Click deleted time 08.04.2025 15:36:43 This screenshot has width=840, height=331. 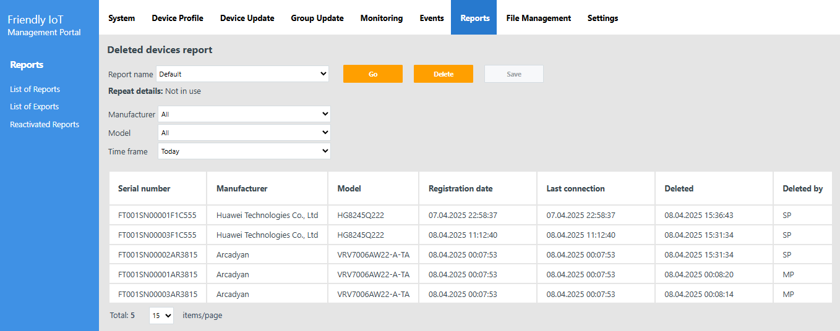coord(699,216)
